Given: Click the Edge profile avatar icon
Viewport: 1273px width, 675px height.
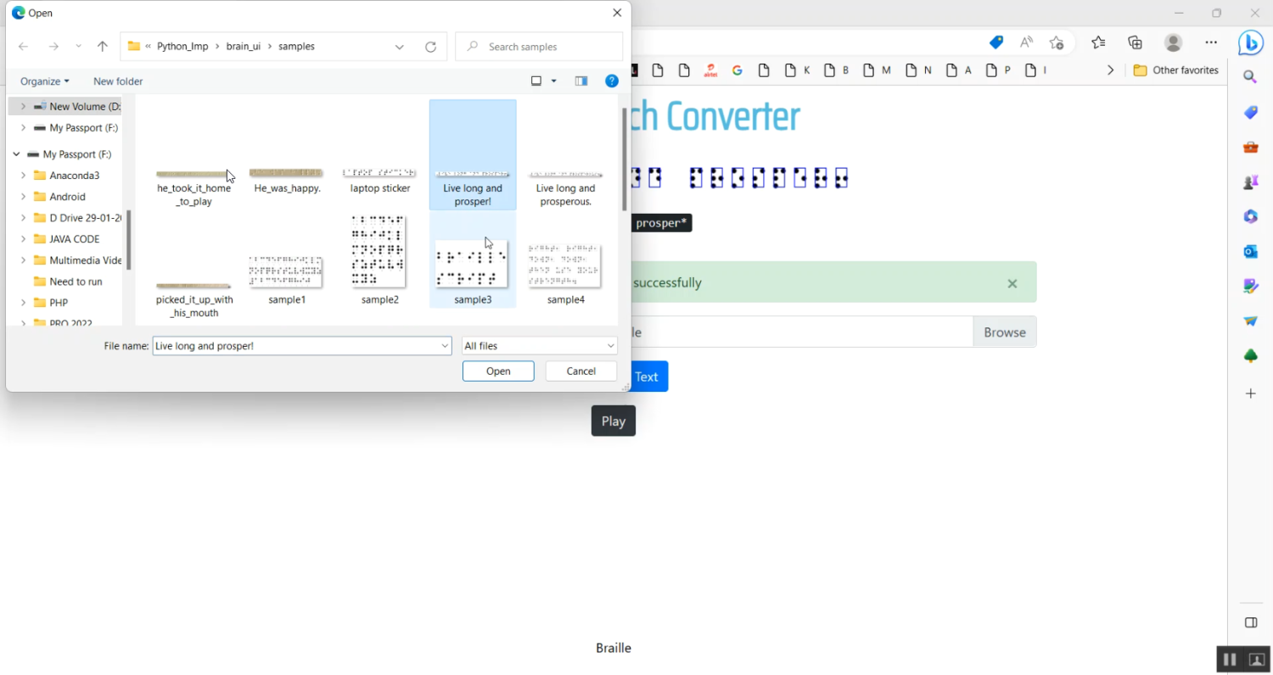Looking at the screenshot, I should coord(1173,42).
